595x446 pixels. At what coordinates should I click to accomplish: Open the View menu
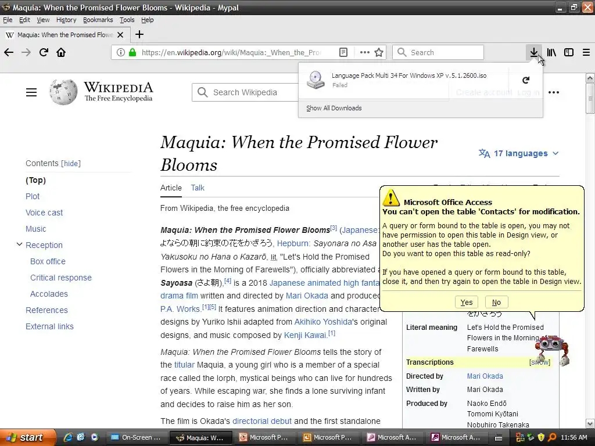(x=43, y=20)
